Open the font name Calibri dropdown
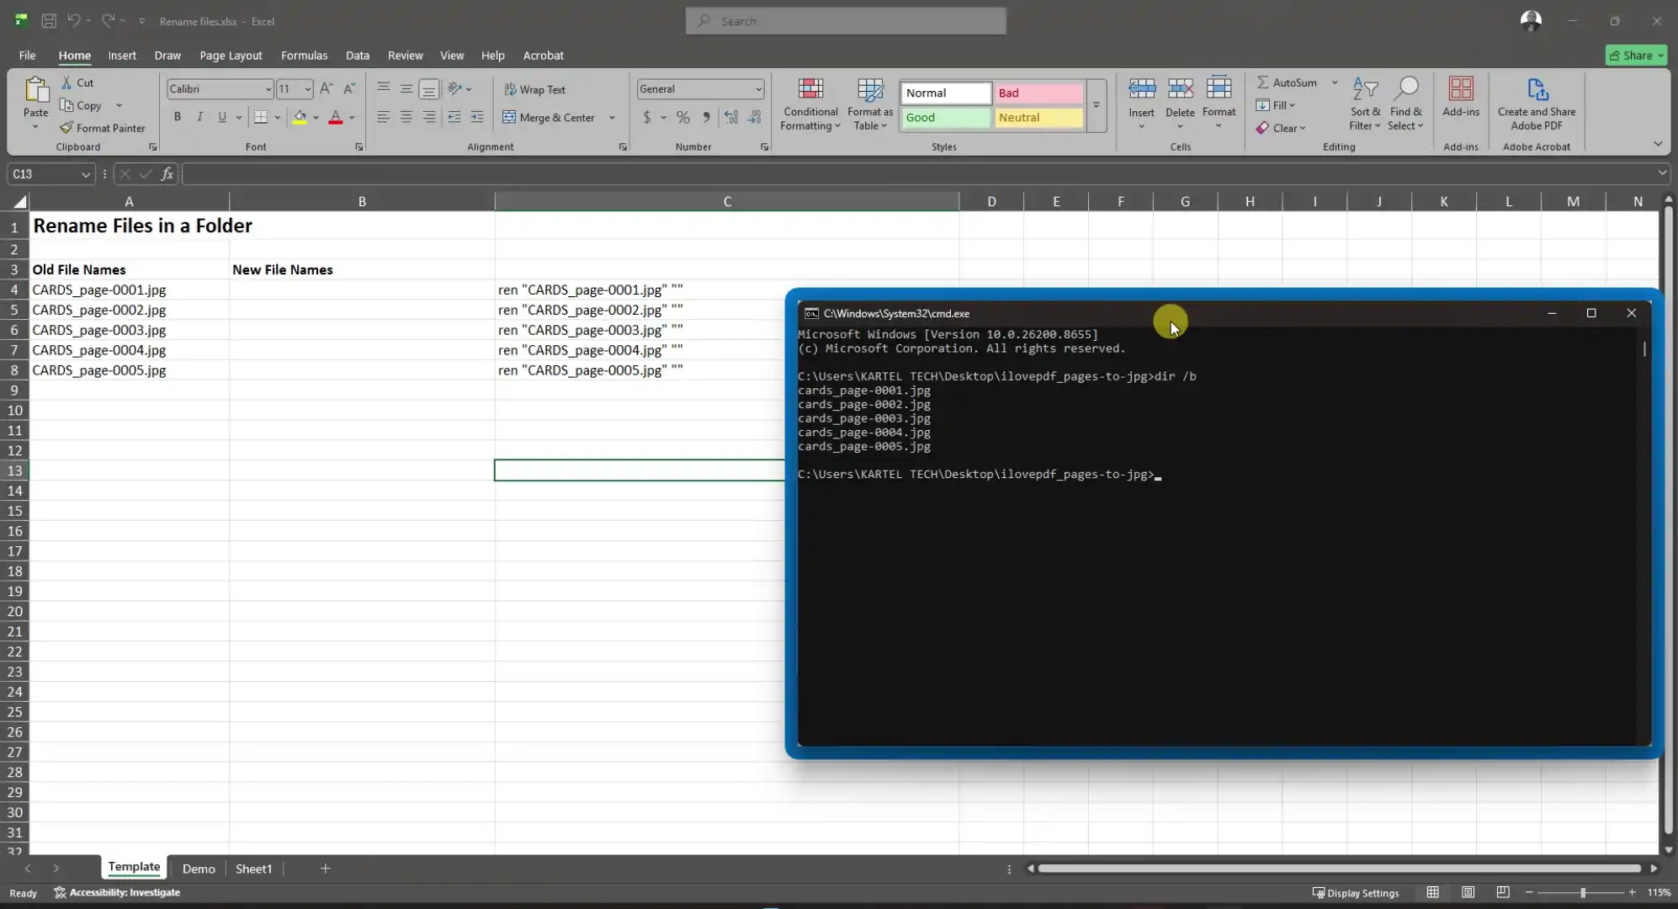Viewport: 1678px width, 909px height. [268, 89]
